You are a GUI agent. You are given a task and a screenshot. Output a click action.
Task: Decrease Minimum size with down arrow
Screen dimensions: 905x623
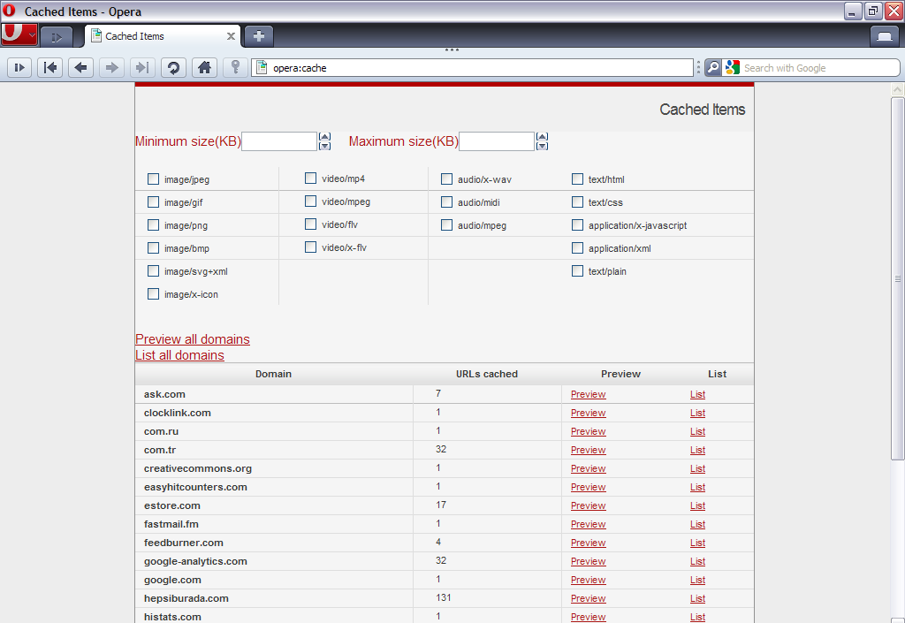[325, 146]
